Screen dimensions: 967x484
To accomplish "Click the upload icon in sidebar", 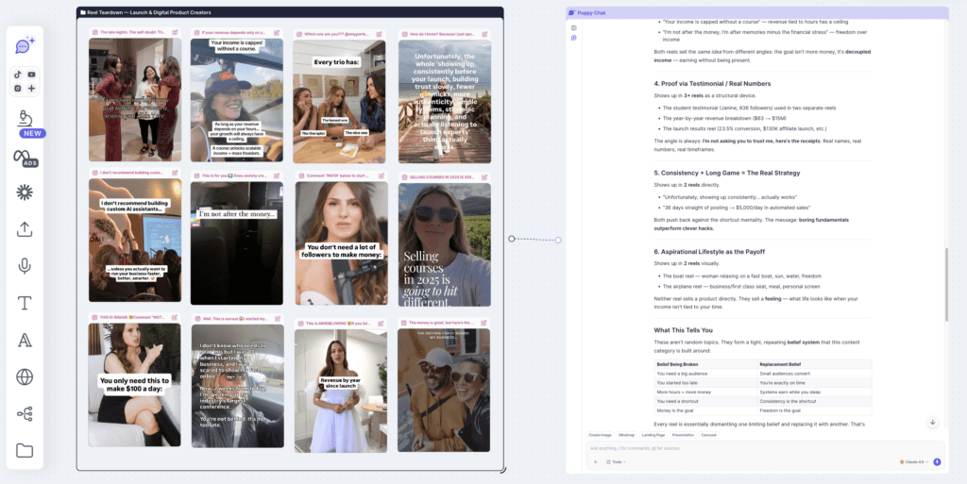I will (25, 229).
